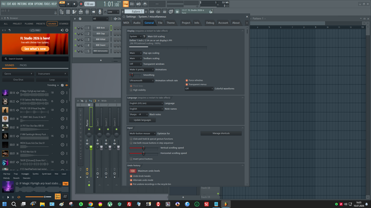Open the mixer toolbar icon
The image size is (371, 208).
(x=87, y=12)
